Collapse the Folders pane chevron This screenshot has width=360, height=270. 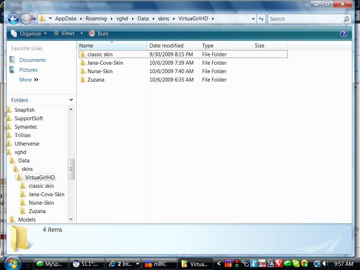pos(71,100)
